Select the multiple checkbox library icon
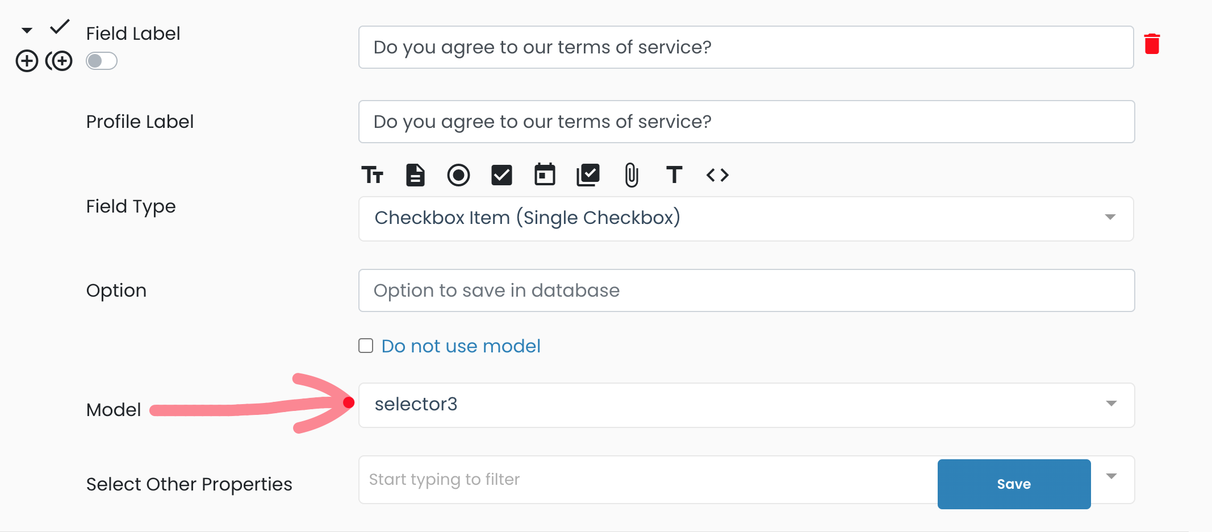 (x=588, y=175)
